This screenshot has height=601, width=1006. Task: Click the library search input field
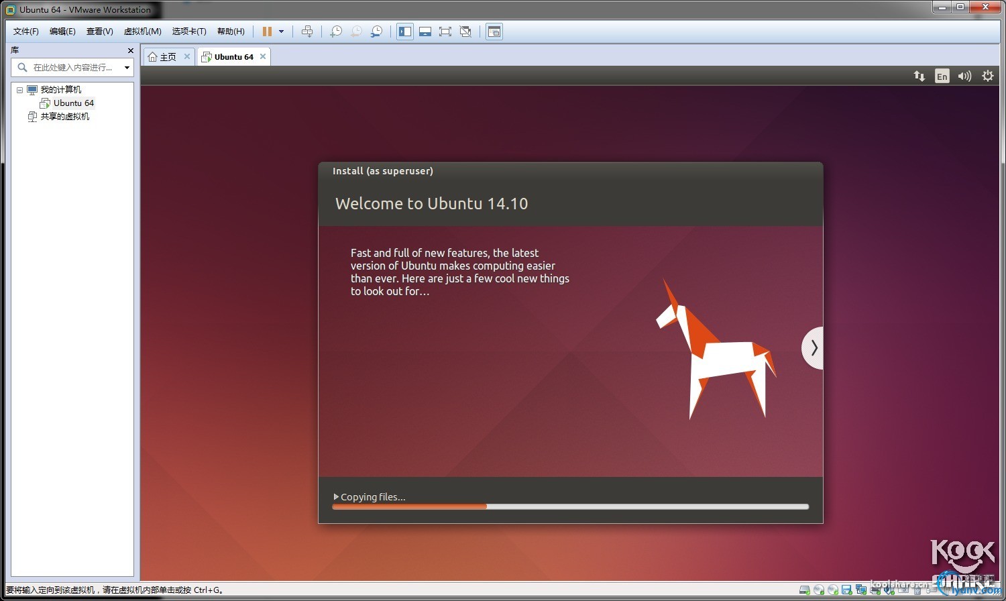tap(74, 67)
